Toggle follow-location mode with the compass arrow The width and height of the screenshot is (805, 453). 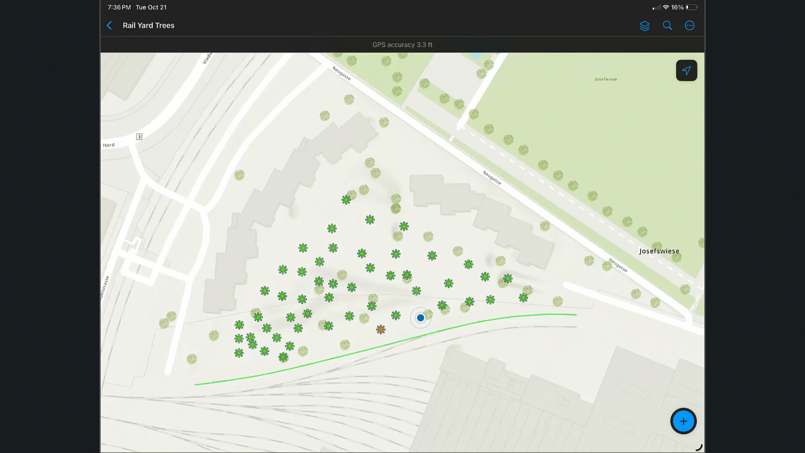click(x=686, y=70)
